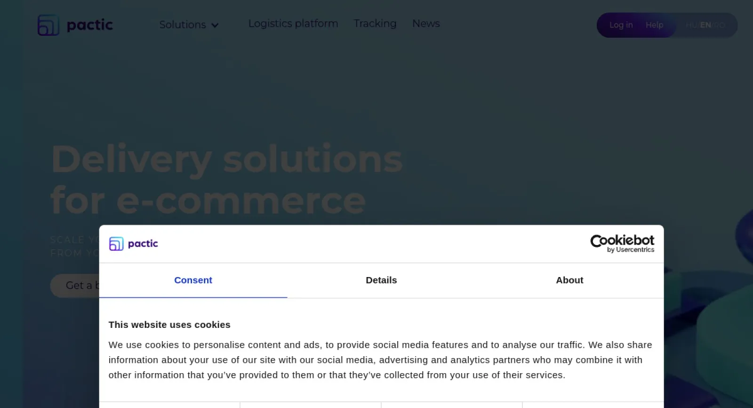The height and width of the screenshot is (408, 753).
Task: Click the pactic logo in the cookie dialog
Action: [134, 244]
